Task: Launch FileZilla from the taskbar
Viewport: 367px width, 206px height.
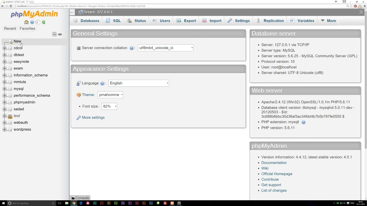Action: tap(165, 203)
